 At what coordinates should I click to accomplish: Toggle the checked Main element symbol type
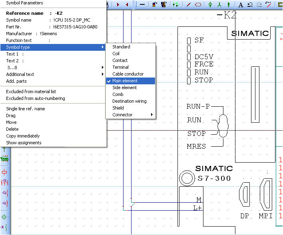[x=130, y=81]
